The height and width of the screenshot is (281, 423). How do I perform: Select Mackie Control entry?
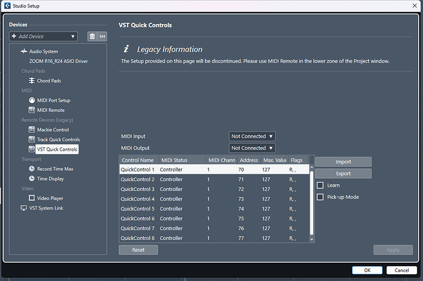coord(53,130)
